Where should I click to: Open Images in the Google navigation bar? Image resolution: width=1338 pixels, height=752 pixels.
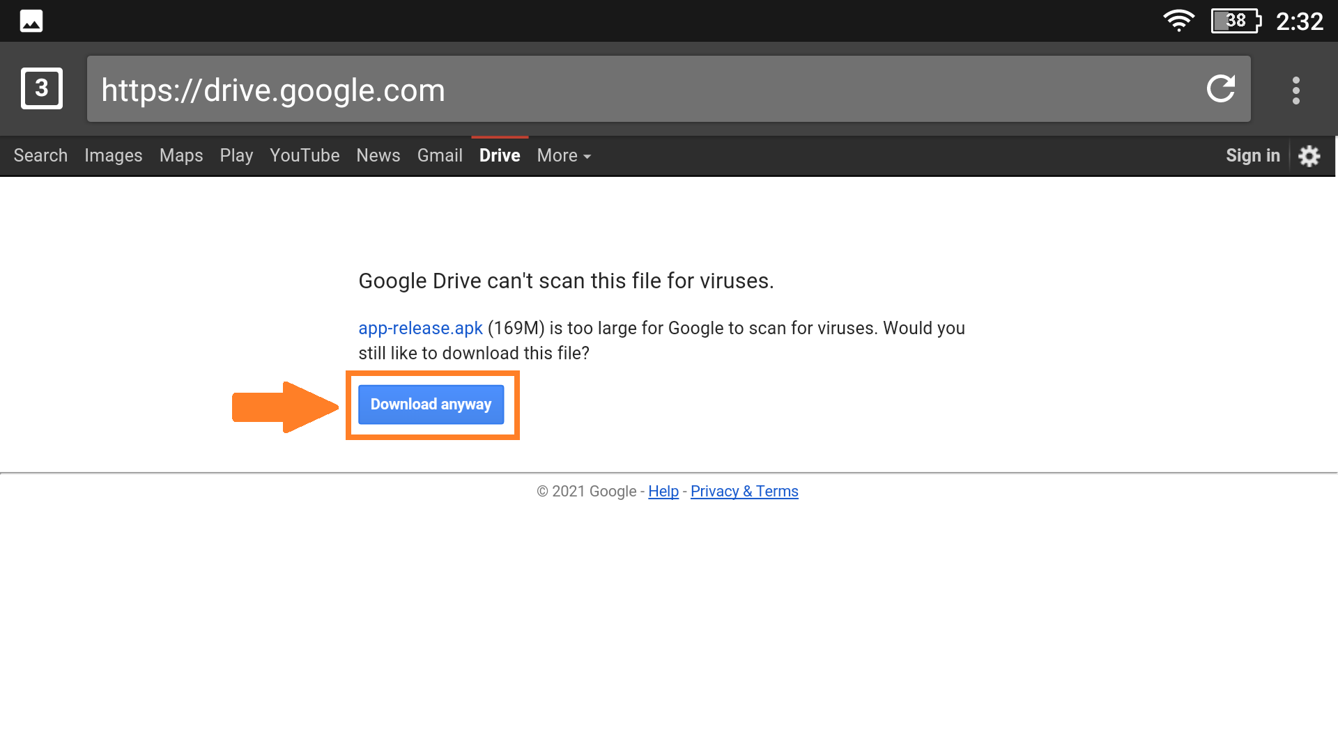114,155
